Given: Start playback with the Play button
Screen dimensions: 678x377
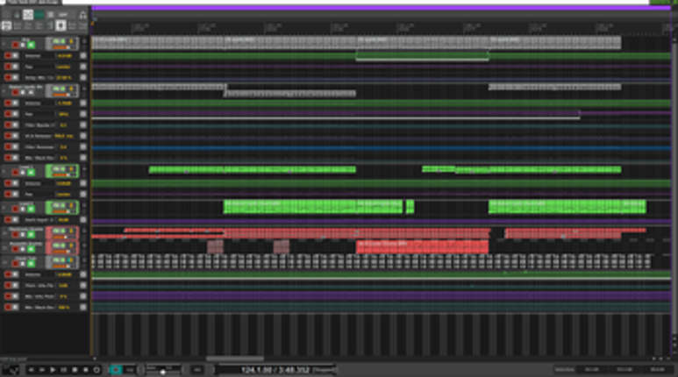Looking at the screenshot, I should (53, 370).
